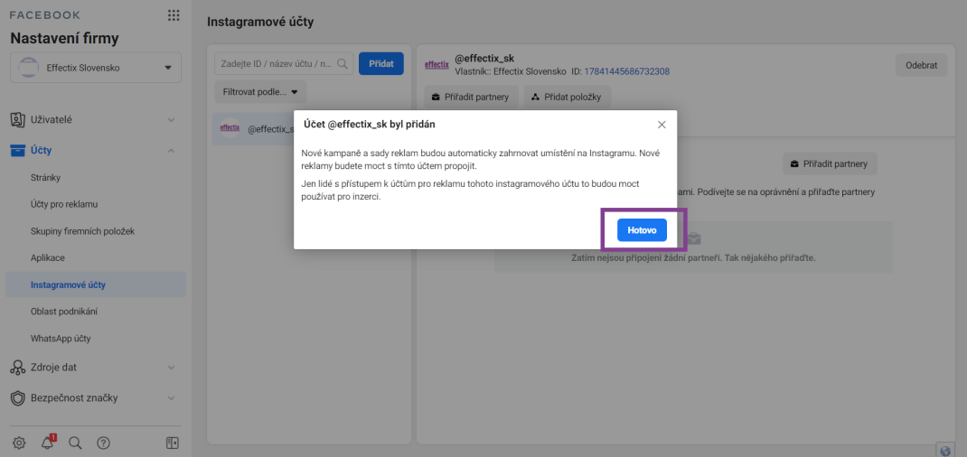Select the @effectix_s list row
The height and width of the screenshot is (457, 967).
253,129
